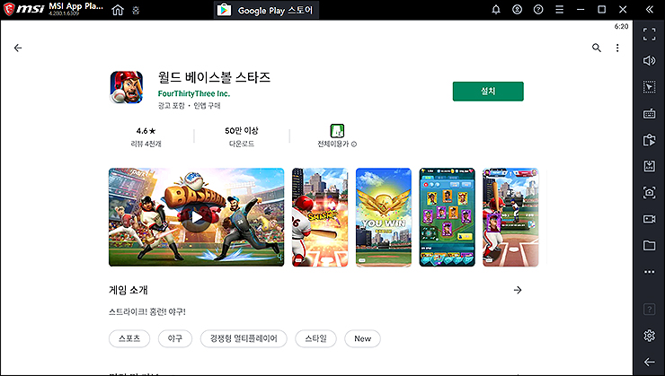Image resolution: width=665 pixels, height=376 pixels.
Task: Open 전체이용가 content rating info
Action: [x=337, y=136]
